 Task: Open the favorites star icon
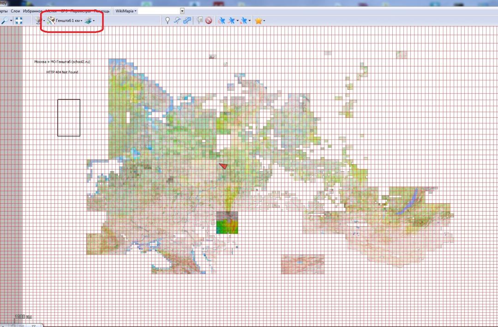click(x=258, y=21)
